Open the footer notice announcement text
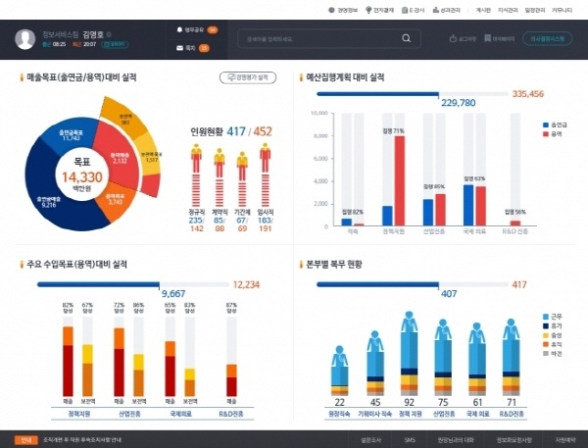 (82, 440)
